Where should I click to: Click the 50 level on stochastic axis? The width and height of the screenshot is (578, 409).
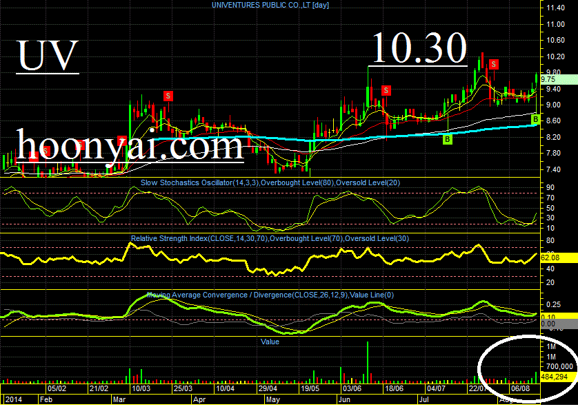pyautogui.click(x=550, y=208)
